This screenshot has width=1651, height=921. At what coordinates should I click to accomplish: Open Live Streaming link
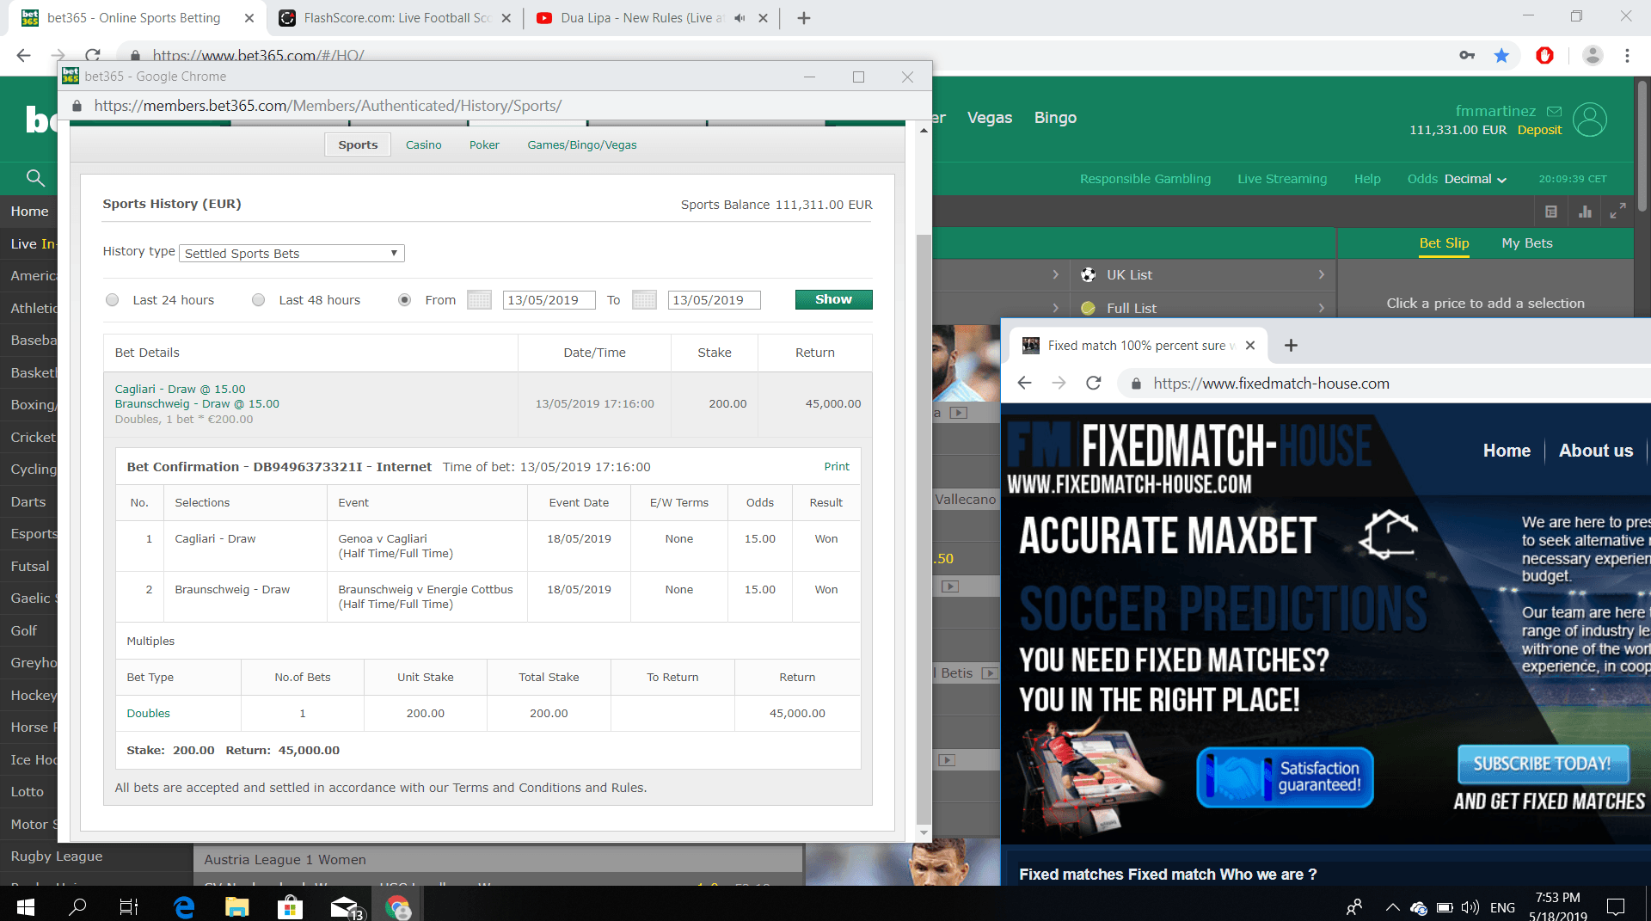tap(1282, 179)
